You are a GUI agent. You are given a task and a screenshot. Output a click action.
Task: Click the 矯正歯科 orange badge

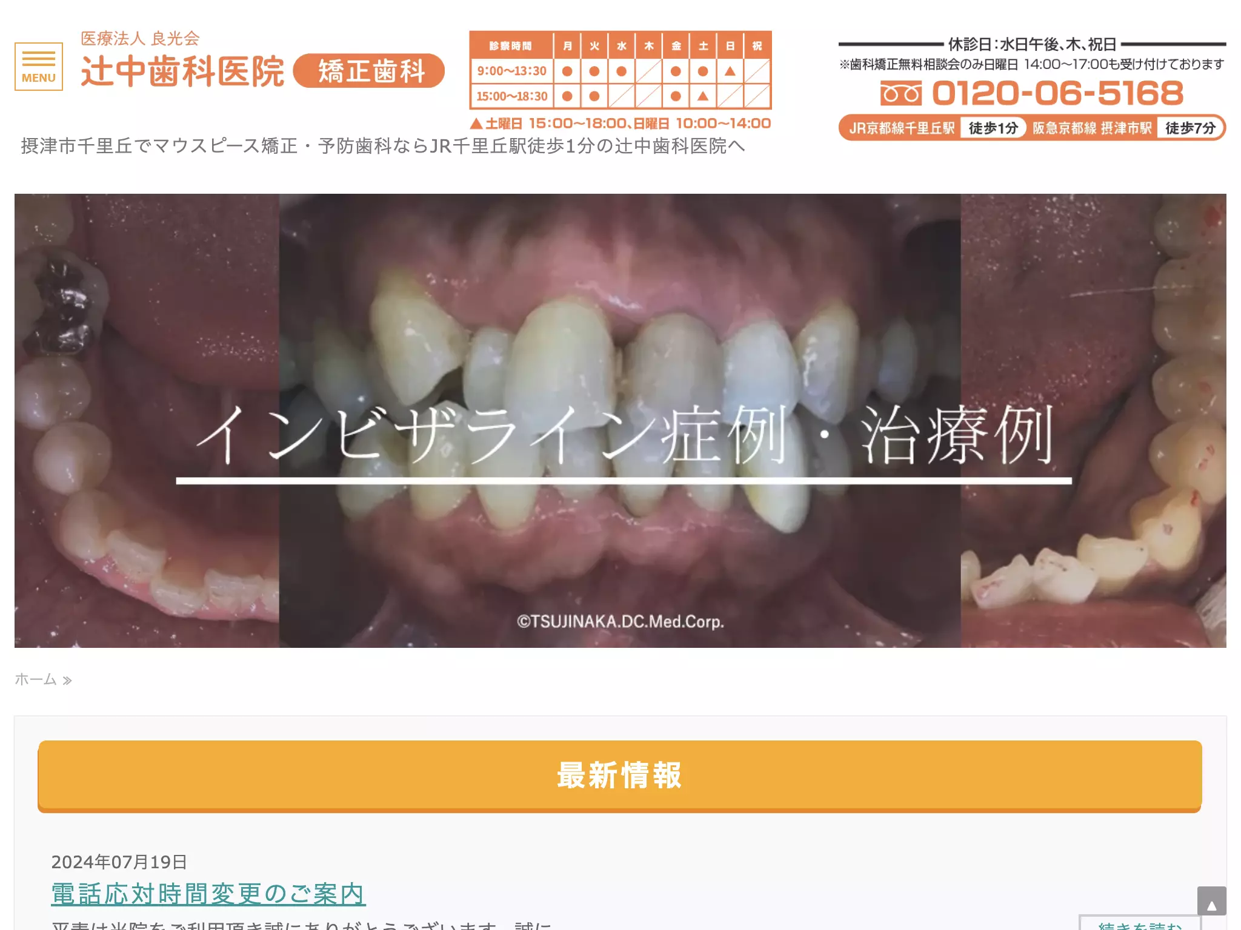(x=369, y=71)
